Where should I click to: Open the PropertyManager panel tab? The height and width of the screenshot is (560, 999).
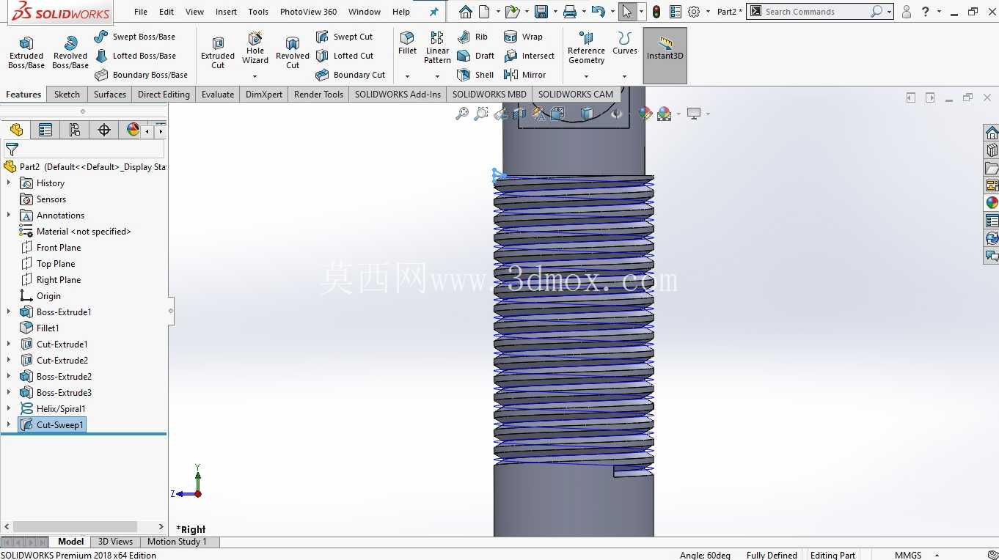click(45, 130)
